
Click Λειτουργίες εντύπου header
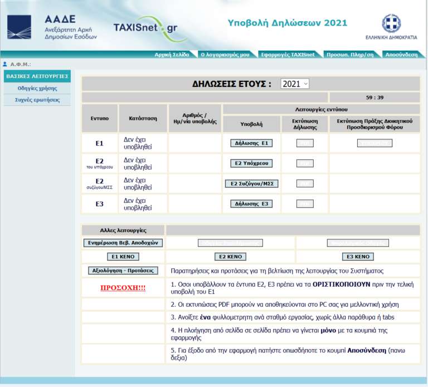click(321, 109)
